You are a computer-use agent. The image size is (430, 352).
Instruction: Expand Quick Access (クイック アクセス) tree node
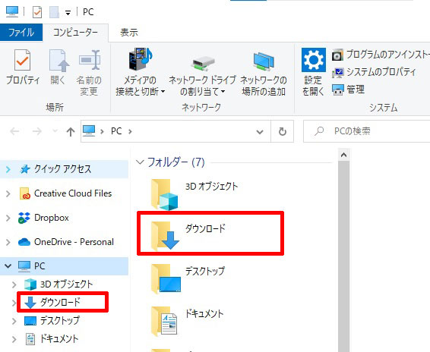coord(8,170)
